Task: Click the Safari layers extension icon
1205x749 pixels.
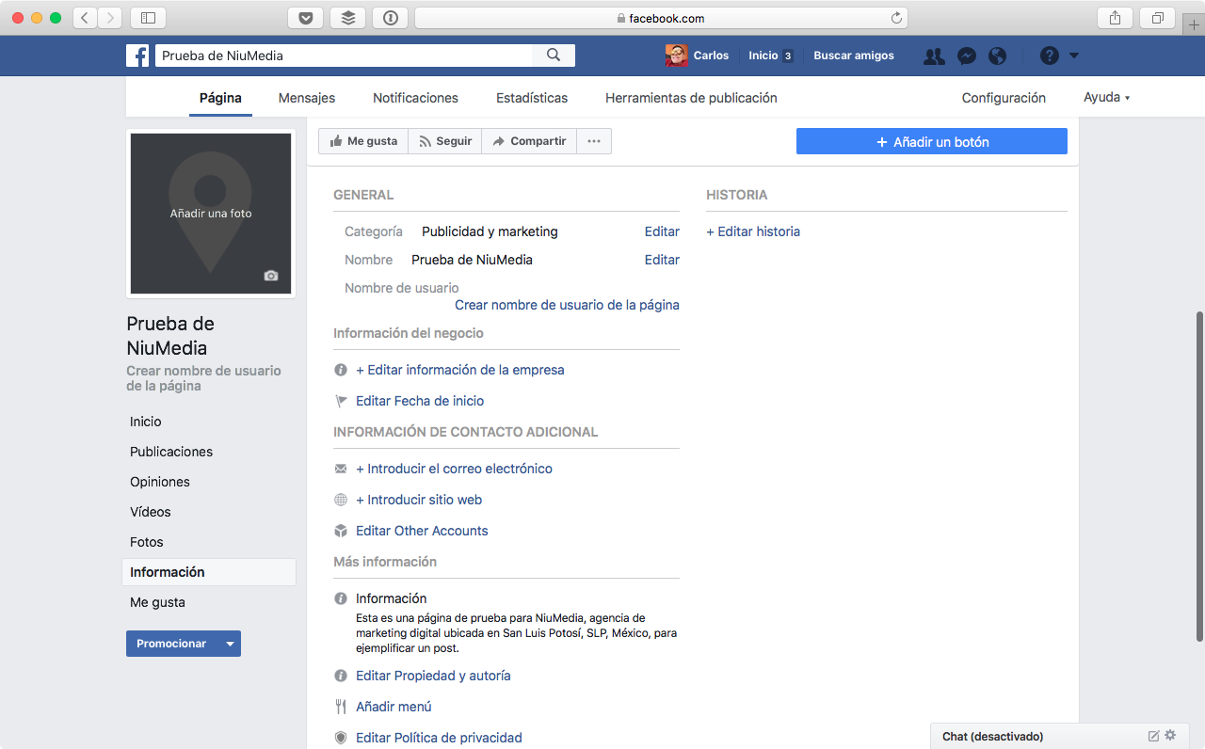Action: click(348, 18)
